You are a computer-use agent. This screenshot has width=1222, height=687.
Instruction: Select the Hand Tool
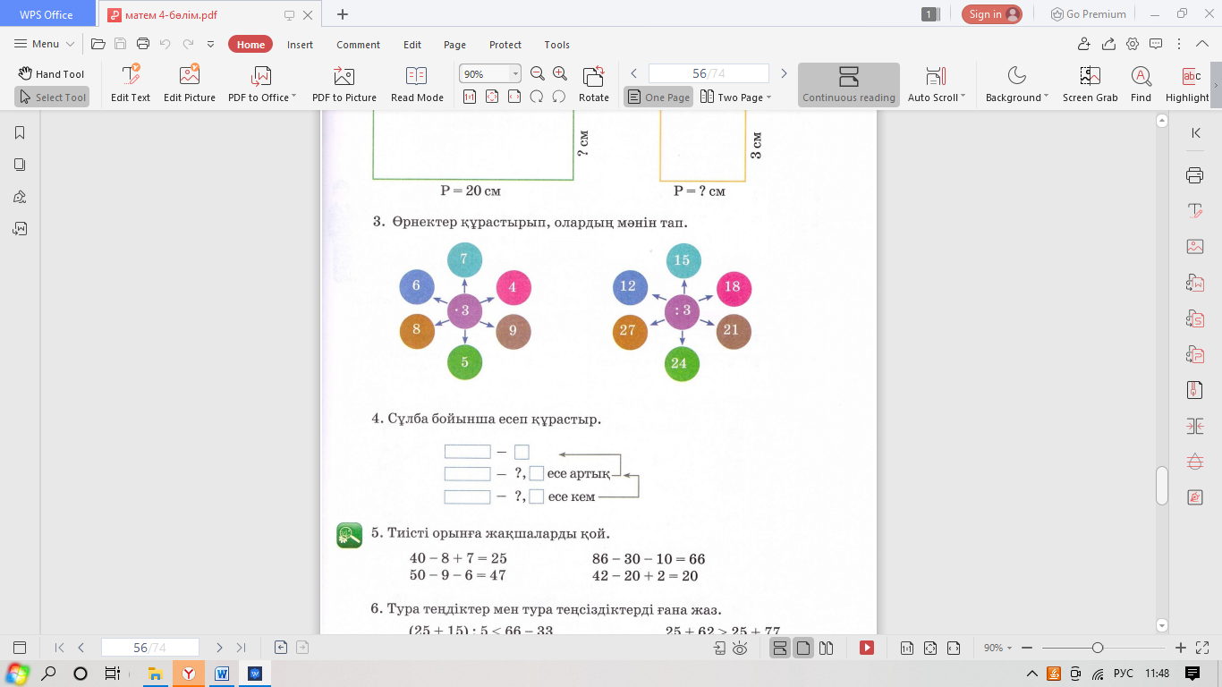[x=51, y=74]
